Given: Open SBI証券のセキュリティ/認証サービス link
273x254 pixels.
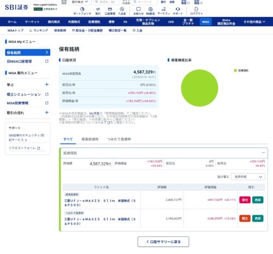Looking at the screenshot, I should click(26, 138).
